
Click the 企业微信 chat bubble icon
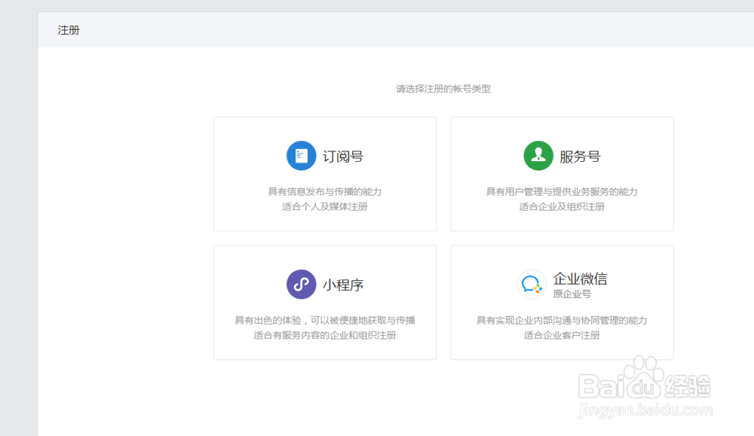tap(532, 284)
